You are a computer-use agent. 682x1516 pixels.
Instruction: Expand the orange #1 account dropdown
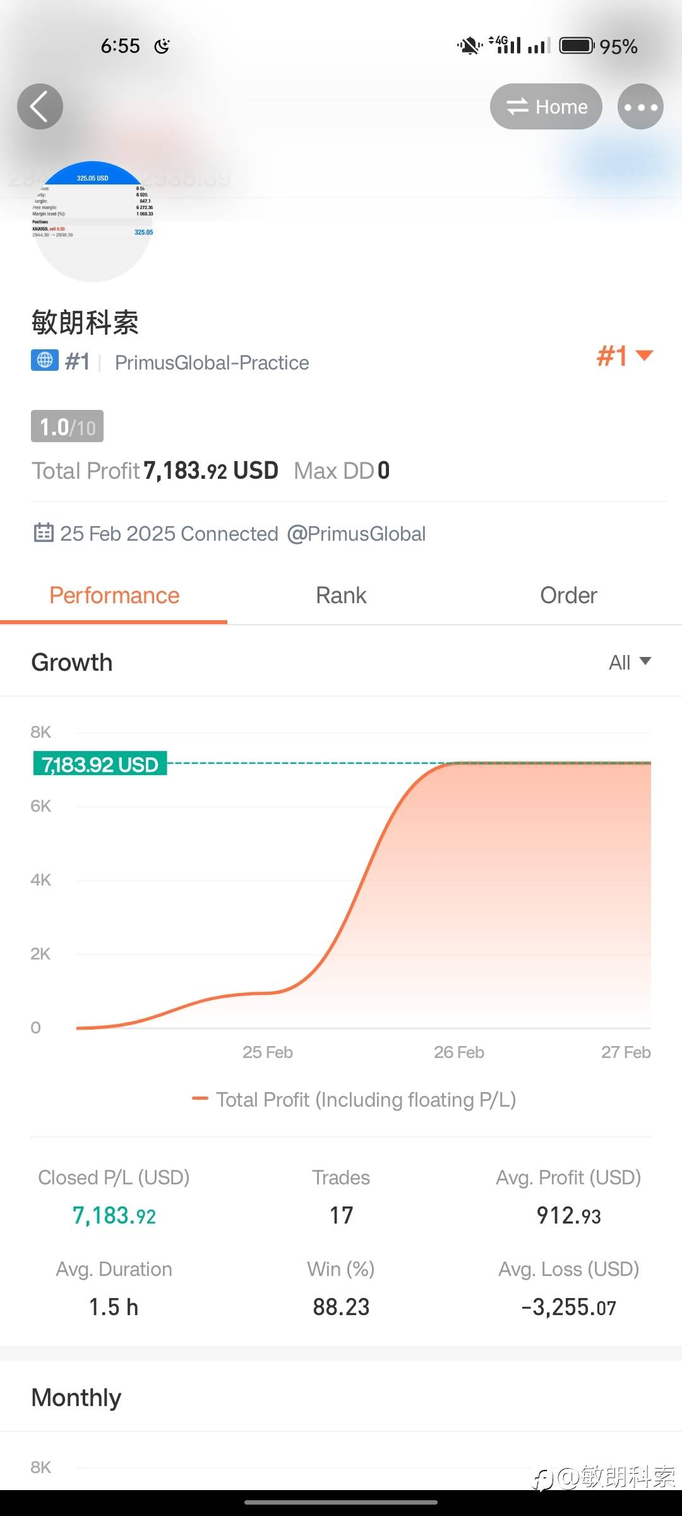click(624, 356)
